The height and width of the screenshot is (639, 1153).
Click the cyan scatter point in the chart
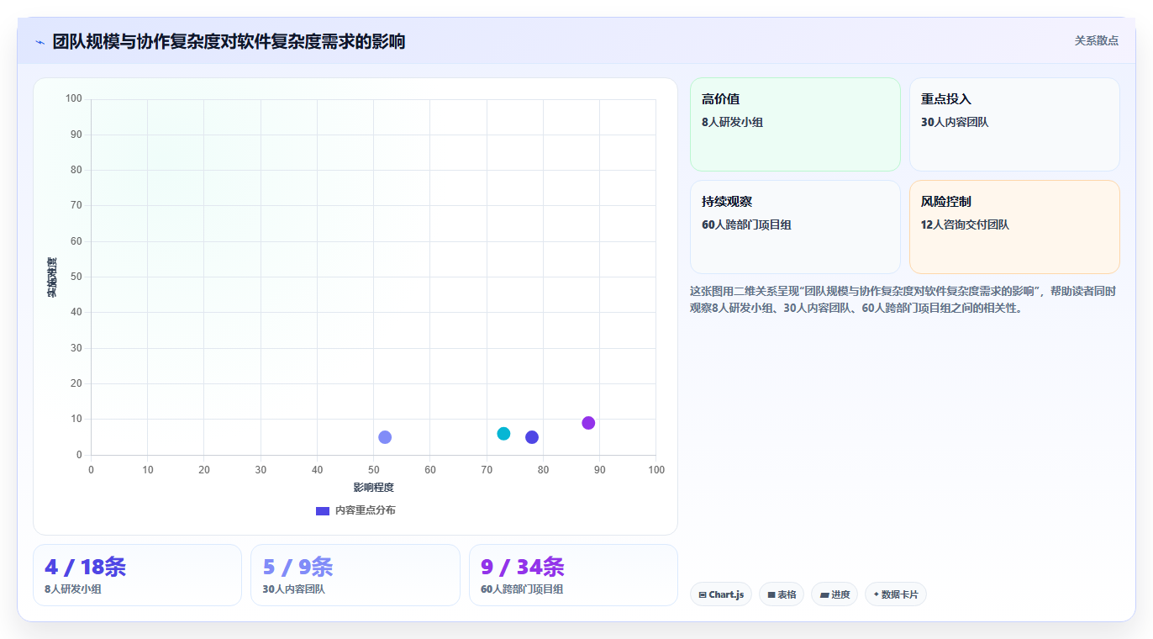(x=503, y=434)
